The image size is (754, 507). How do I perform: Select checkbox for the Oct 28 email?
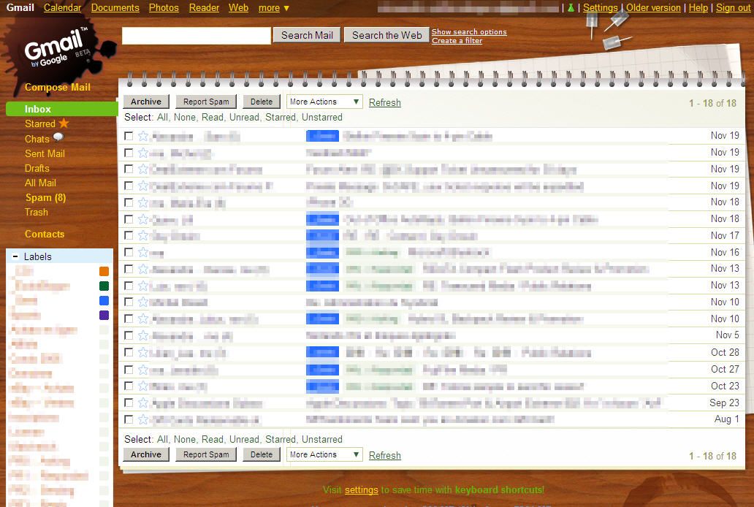point(129,353)
